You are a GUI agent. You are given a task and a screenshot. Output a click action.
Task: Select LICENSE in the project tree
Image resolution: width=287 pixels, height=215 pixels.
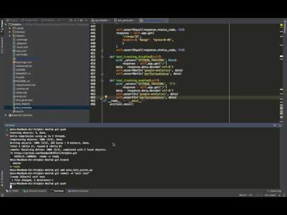tap(19, 70)
